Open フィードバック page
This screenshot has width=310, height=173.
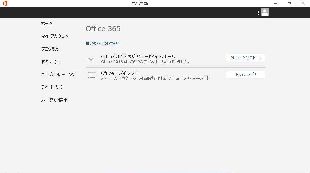coord(52,87)
